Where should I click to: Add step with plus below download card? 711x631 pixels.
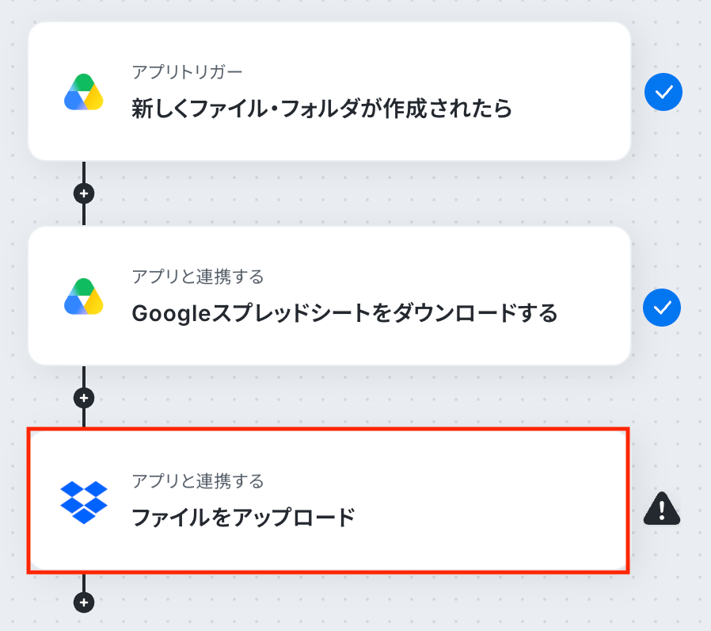tap(84, 398)
